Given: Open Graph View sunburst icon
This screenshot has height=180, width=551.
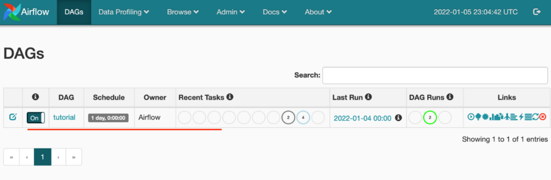Looking at the screenshot, I should click(485, 117).
